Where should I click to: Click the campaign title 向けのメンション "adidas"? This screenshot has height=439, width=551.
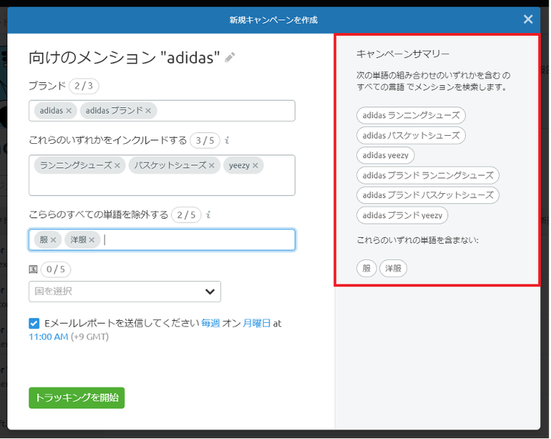[124, 57]
